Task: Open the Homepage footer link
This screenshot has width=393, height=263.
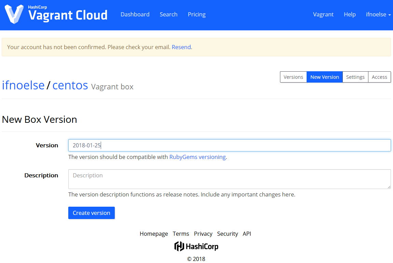Action: 154,234
